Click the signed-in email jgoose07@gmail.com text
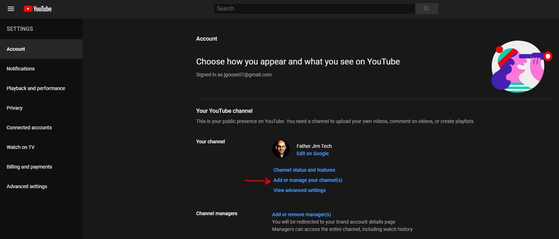Viewport: 559px width, 239px height. tap(247, 75)
